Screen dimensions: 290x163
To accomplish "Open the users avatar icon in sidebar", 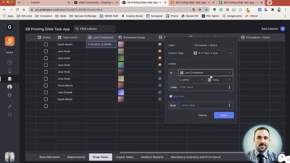I will tap(10, 87).
